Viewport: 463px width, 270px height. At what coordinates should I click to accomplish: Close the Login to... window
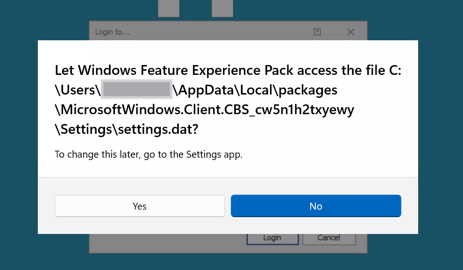coord(351,32)
